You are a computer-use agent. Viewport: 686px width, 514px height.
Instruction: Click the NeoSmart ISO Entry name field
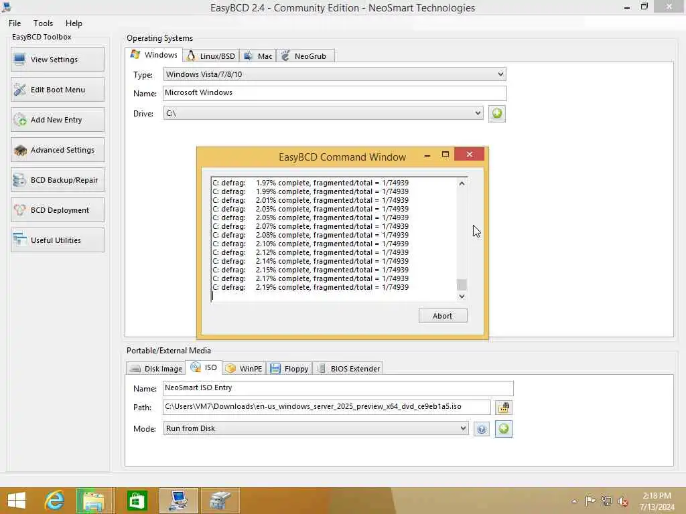[x=338, y=388]
